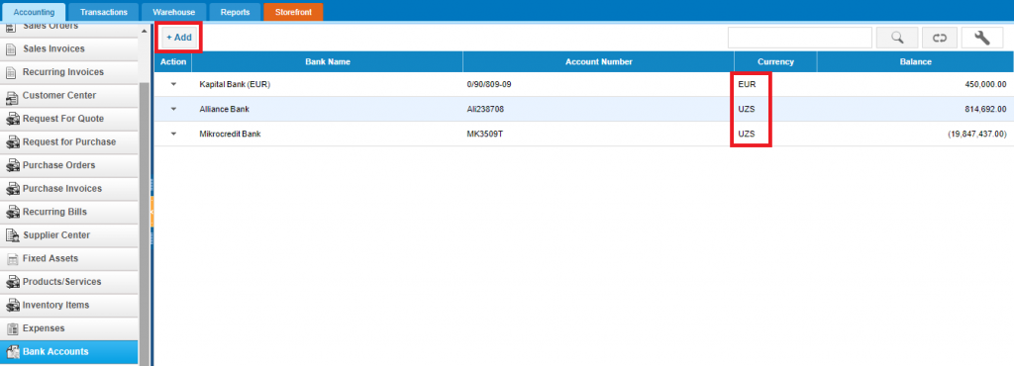Click the refresh link icon button

pyautogui.click(x=939, y=38)
